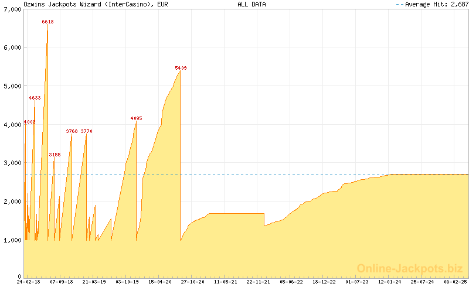Image resolution: width=469 pixels, height=287 pixels.
Task: Click the 06-02-25 date label
Action: click(455, 282)
